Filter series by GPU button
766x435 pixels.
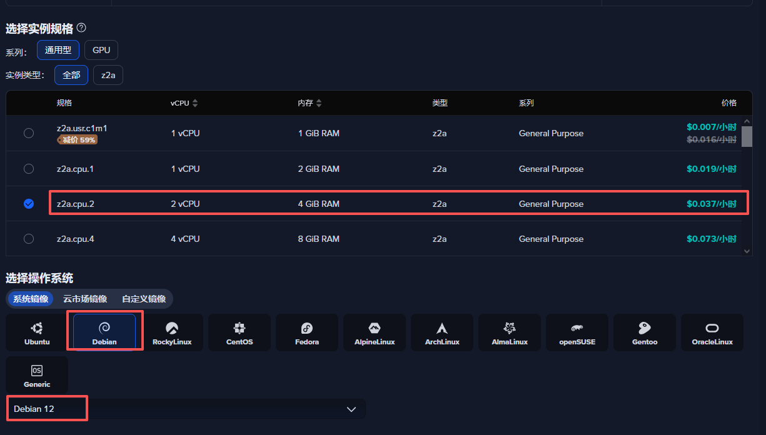point(101,50)
